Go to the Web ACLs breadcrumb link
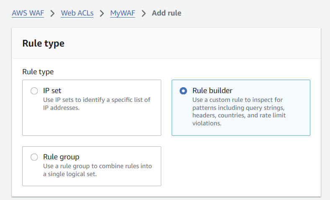 (x=77, y=13)
